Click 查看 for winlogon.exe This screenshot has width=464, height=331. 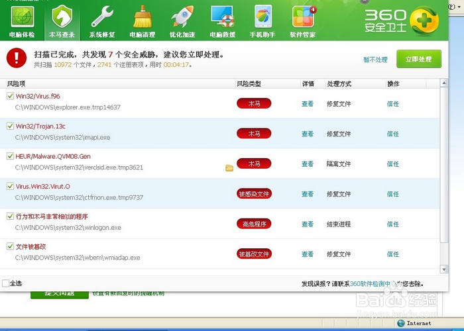(308, 224)
